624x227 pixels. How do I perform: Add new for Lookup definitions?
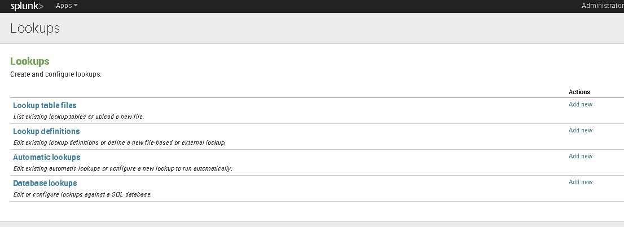click(x=581, y=130)
